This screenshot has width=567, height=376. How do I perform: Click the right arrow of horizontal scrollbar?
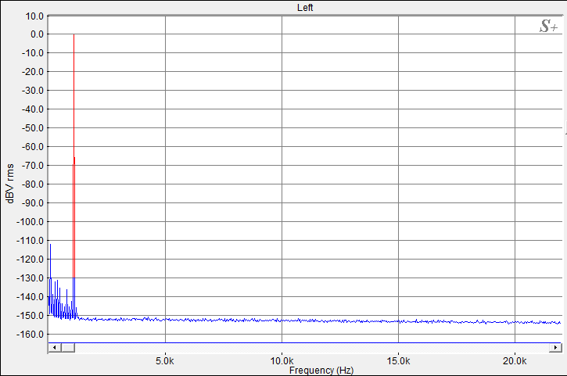click(x=555, y=347)
